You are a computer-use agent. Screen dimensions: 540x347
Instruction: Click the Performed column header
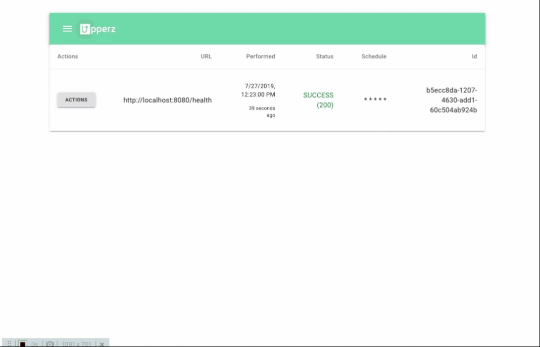click(x=260, y=56)
